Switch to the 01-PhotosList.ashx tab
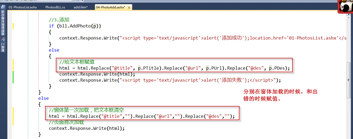This screenshot has width=353, height=139. (23, 7)
